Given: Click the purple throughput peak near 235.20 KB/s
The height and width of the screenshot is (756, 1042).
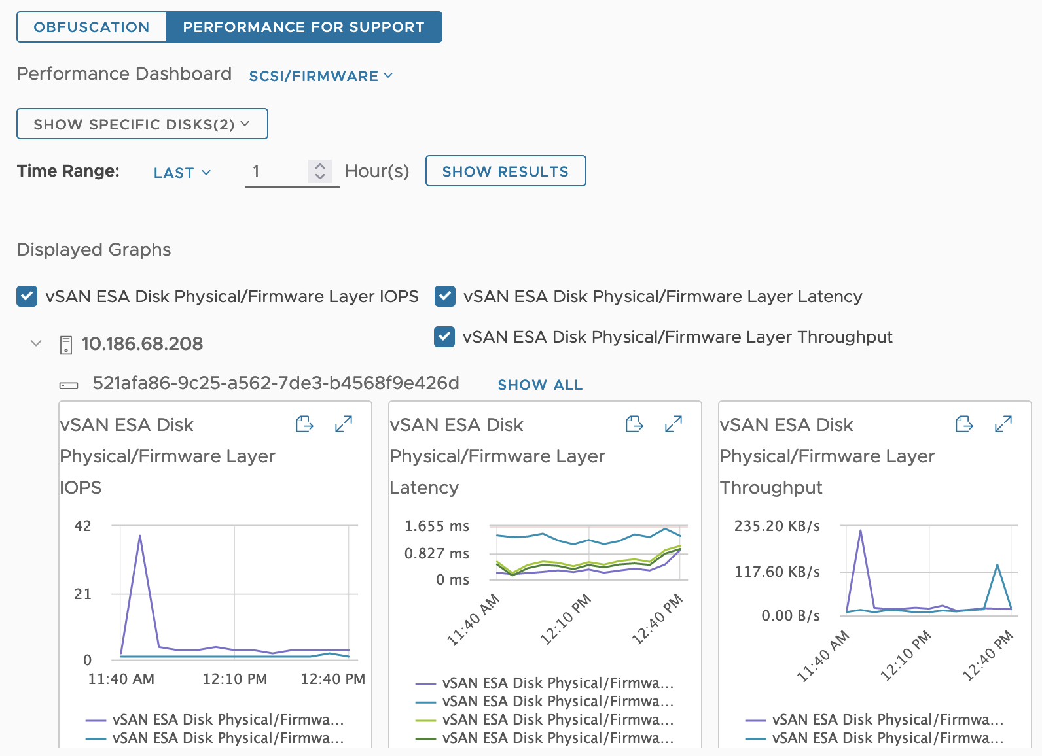Looking at the screenshot, I should (x=860, y=530).
